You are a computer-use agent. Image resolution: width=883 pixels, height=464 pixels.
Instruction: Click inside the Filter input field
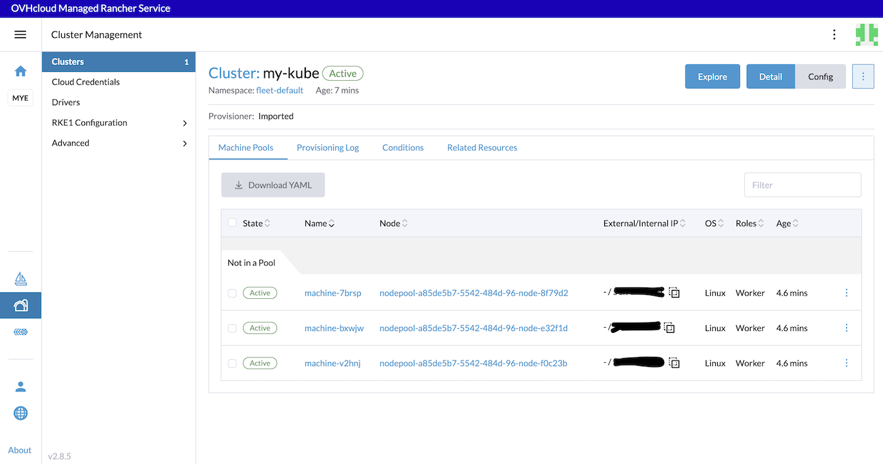(x=802, y=185)
